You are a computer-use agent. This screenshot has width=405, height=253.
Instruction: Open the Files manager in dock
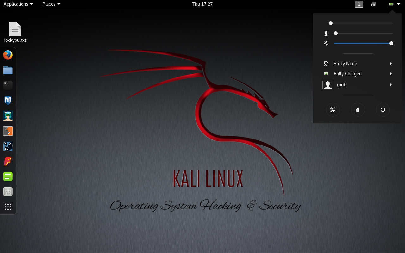8,70
